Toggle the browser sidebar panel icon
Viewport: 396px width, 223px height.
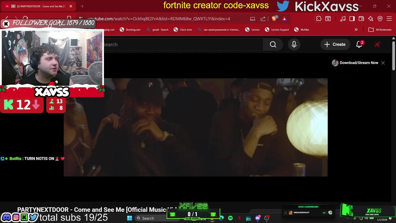[352, 19]
